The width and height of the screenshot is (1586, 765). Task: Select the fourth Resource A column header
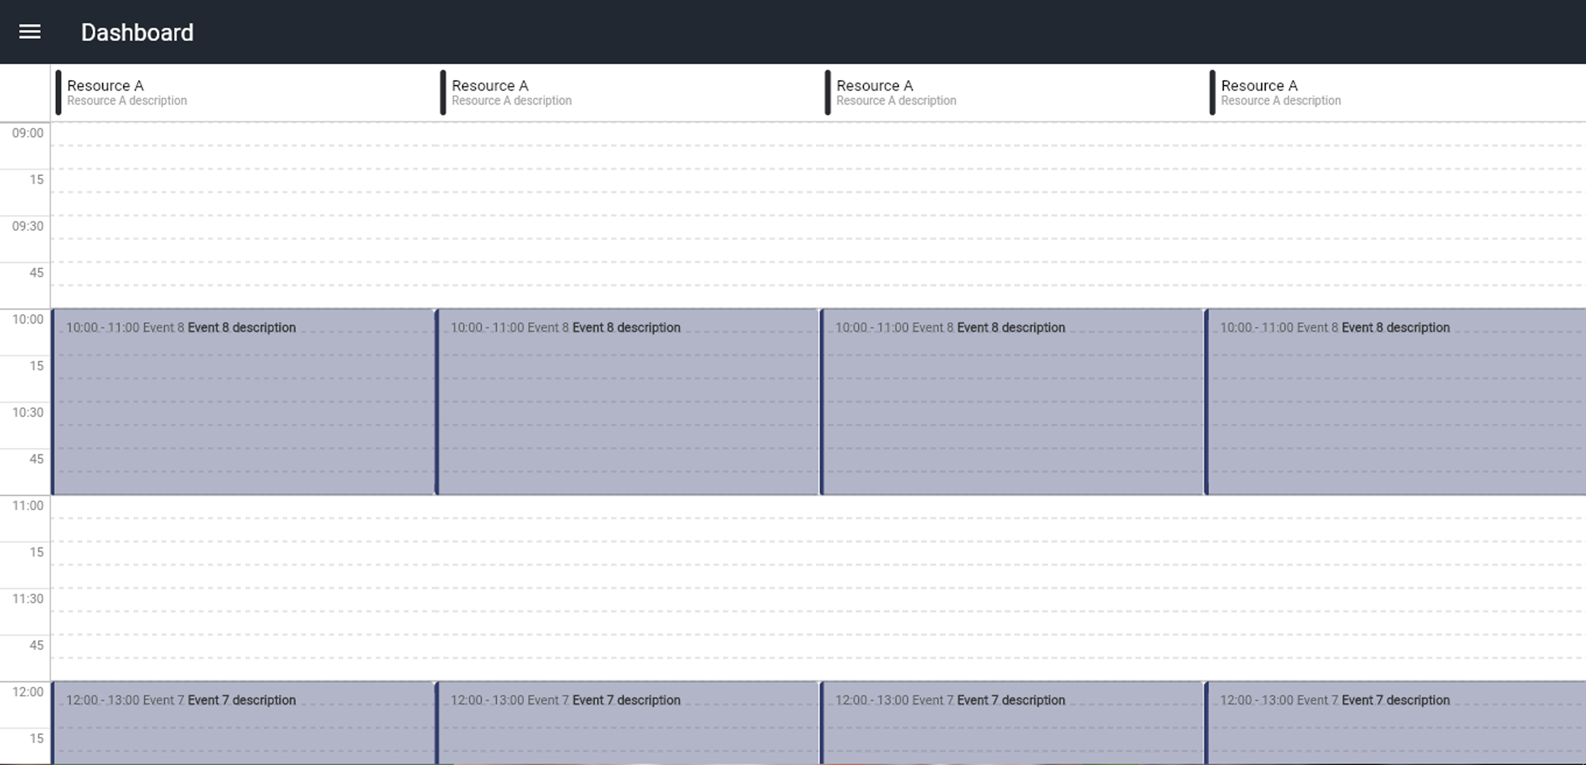pyautogui.click(x=1281, y=92)
